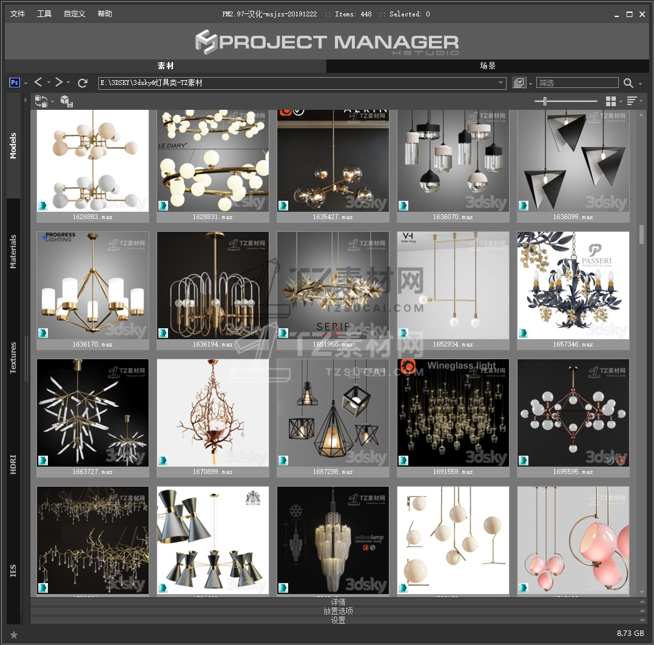The width and height of the screenshot is (654, 645).
Task: Expand the 详情 details panel
Action: pyautogui.click(x=339, y=601)
